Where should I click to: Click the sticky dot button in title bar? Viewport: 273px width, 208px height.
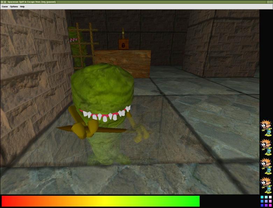[5, 2]
